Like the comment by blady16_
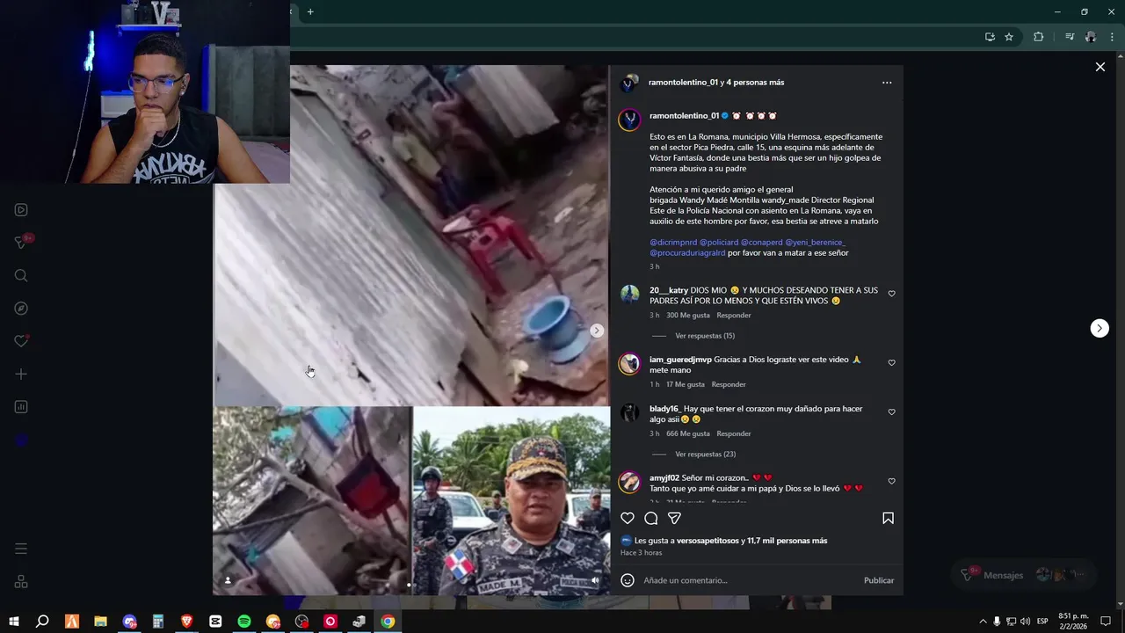 point(891,412)
